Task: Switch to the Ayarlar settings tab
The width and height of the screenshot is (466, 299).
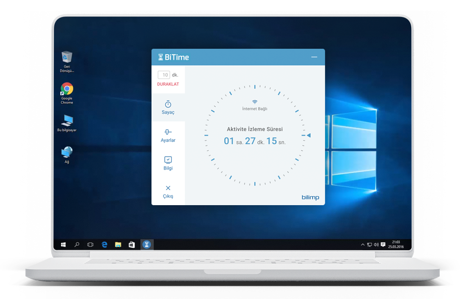Action: [168, 135]
